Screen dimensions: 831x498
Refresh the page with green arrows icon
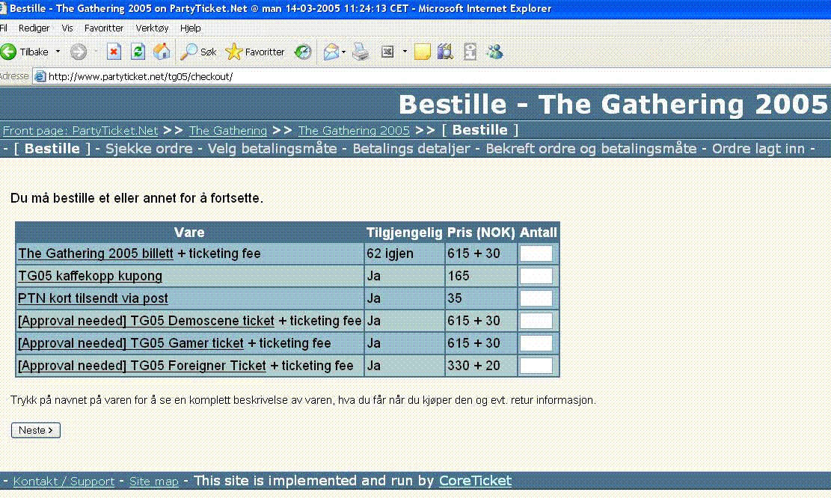[x=138, y=52]
